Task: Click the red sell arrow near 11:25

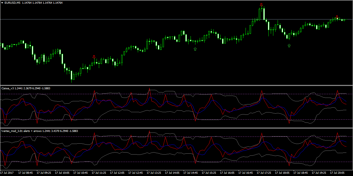Action: pyautogui.click(x=94, y=57)
